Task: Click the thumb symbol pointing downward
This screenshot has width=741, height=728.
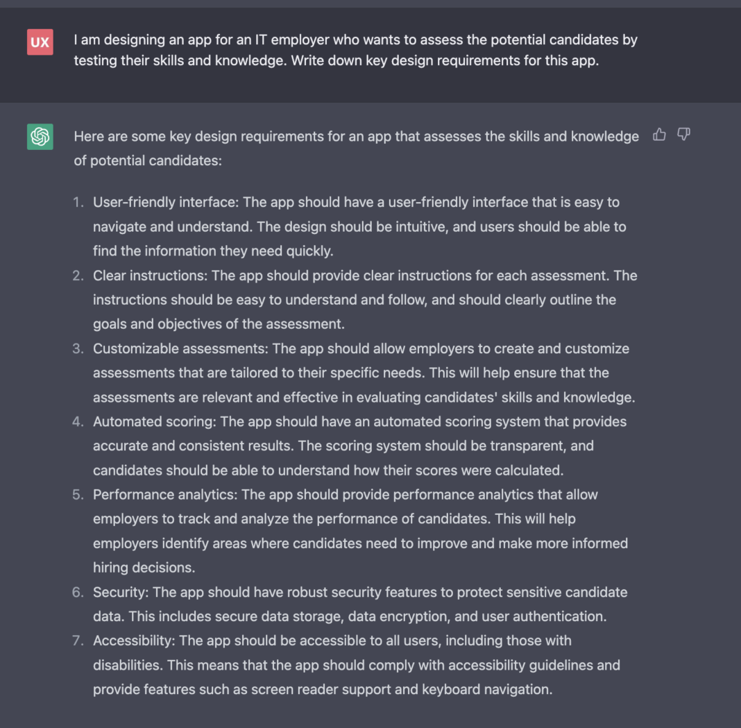Action: pyautogui.click(x=683, y=135)
